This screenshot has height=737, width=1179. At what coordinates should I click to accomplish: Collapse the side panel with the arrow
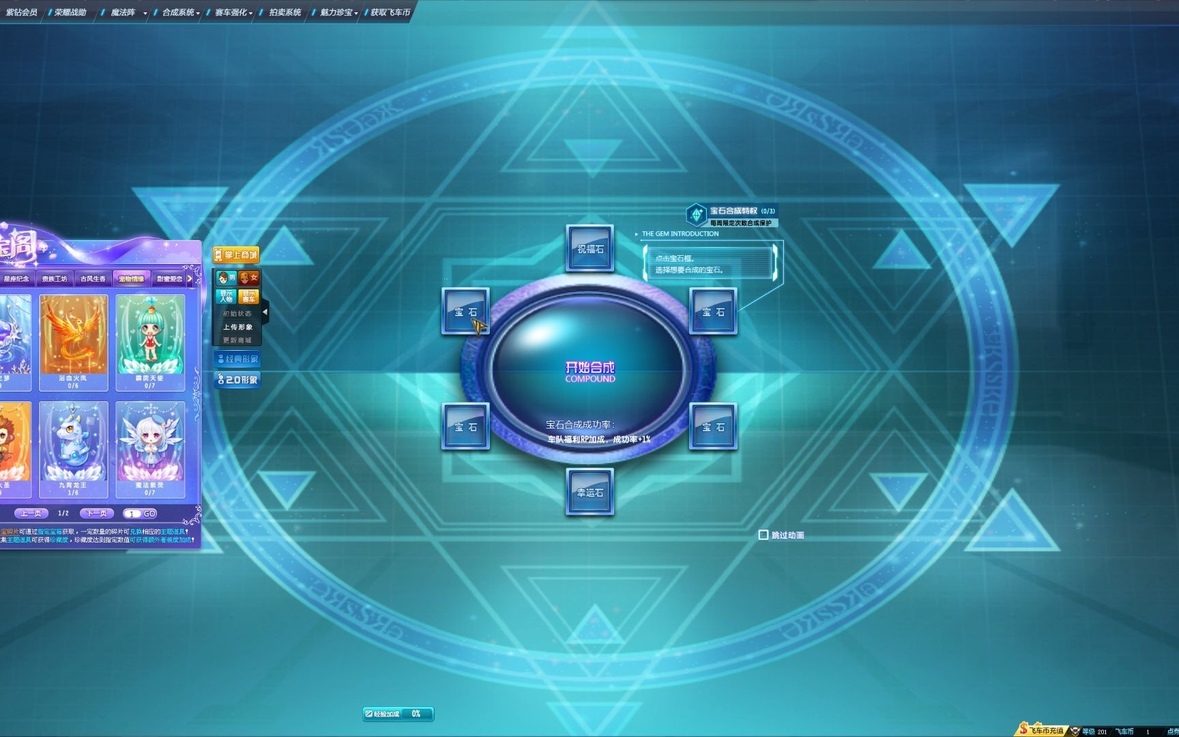(265, 313)
